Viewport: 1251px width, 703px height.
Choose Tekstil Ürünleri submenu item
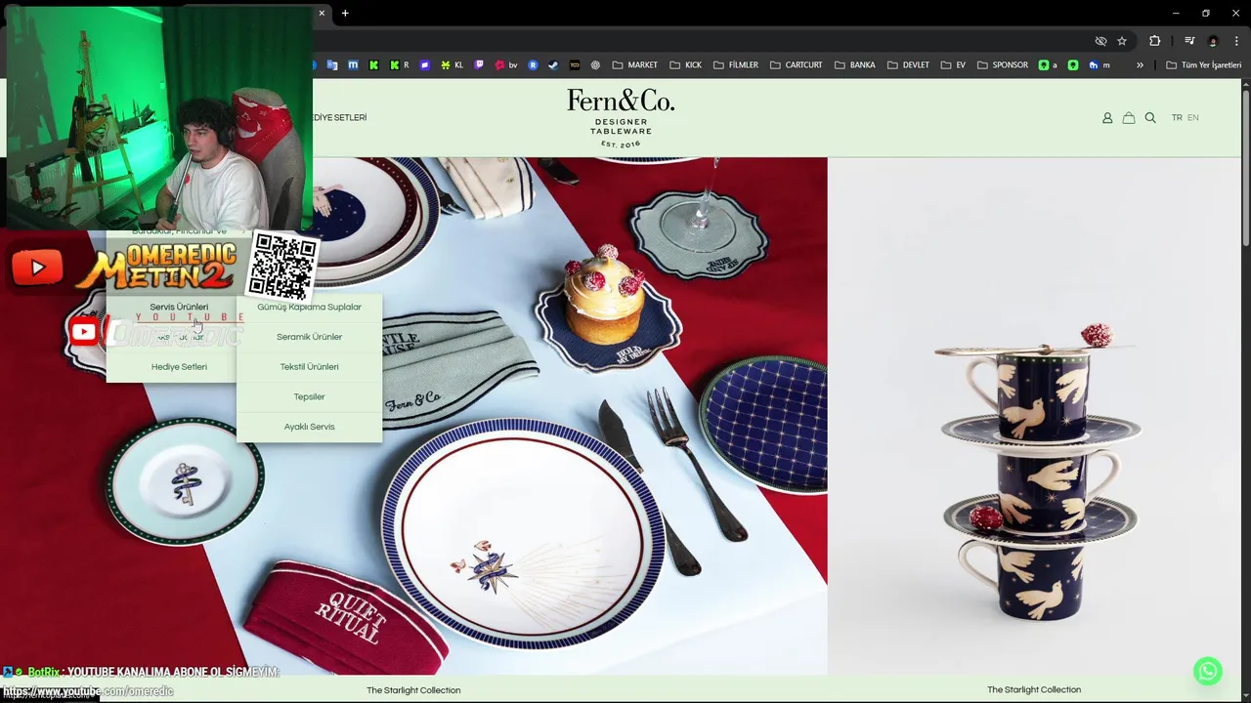click(309, 367)
